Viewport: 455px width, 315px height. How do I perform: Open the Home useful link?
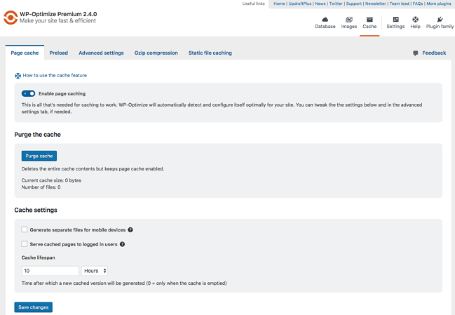click(279, 4)
